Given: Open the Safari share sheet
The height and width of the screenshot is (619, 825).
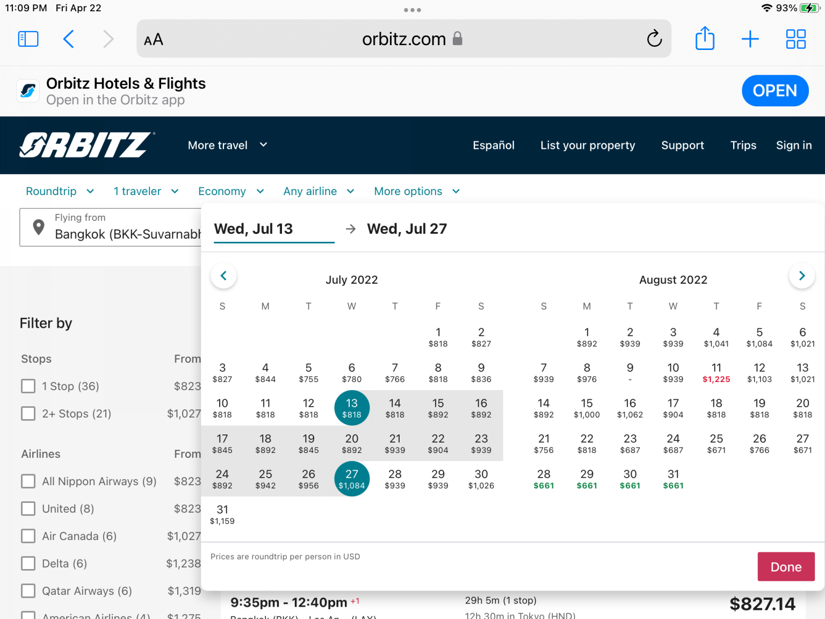Looking at the screenshot, I should point(705,38).
